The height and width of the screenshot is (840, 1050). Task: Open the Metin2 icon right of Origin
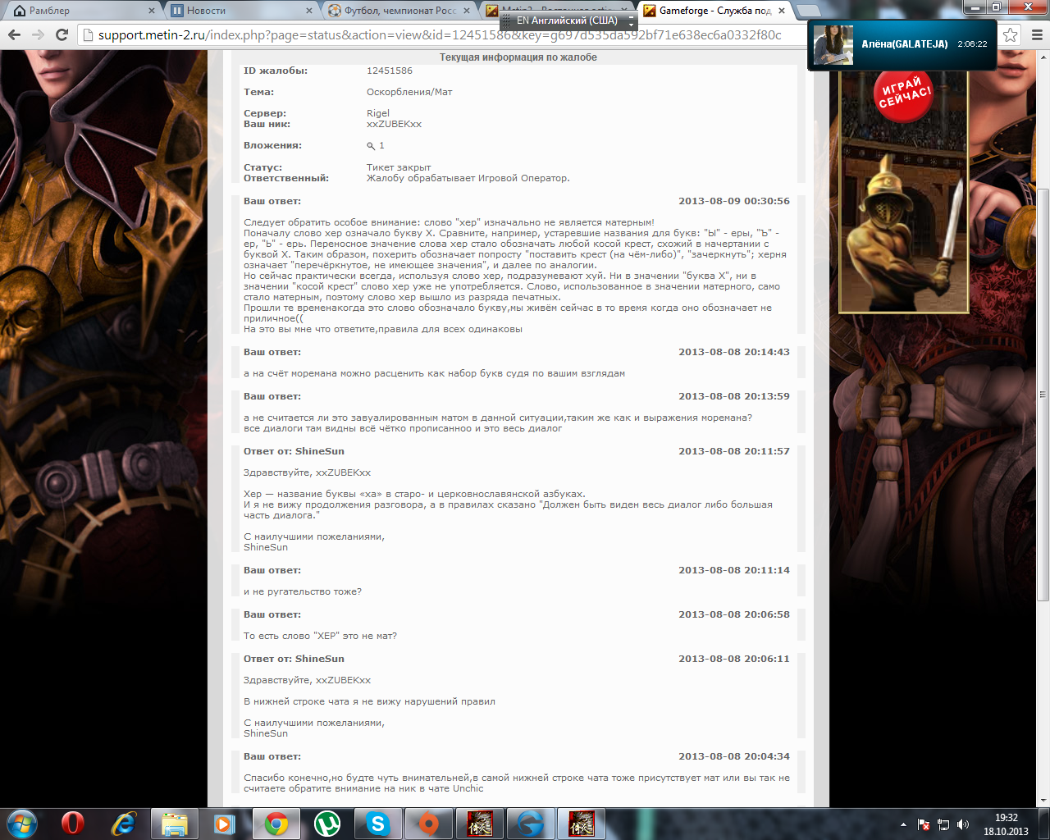[479, 824]
